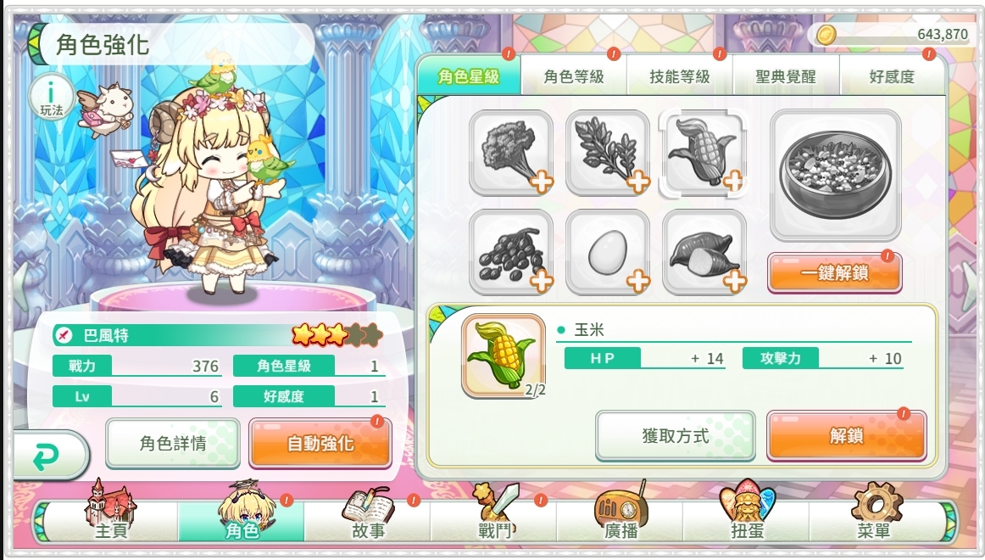Click the green back arrow button
The width and height of the screenshot is (985, 560).
coord(49,456)
